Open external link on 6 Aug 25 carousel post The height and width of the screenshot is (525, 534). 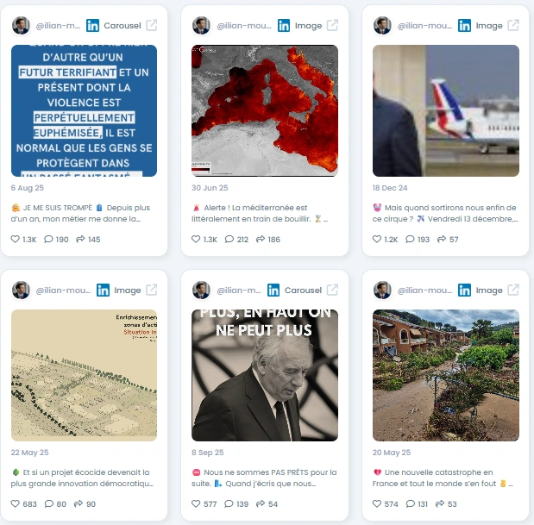point(152,25)
